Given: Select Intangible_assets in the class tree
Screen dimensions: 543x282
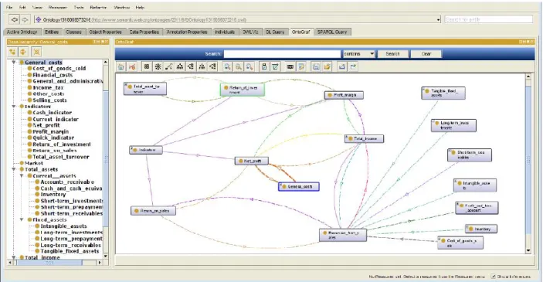Looking at the screenshot, I should (63, 226).
